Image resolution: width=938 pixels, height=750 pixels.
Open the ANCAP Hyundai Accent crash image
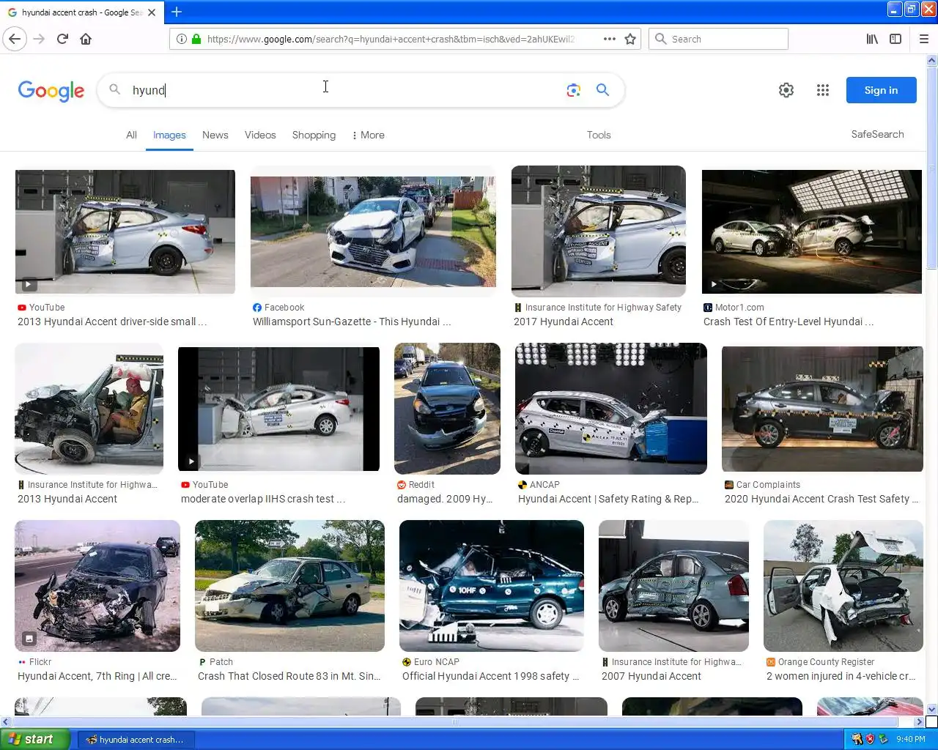[x=611, y=409]
